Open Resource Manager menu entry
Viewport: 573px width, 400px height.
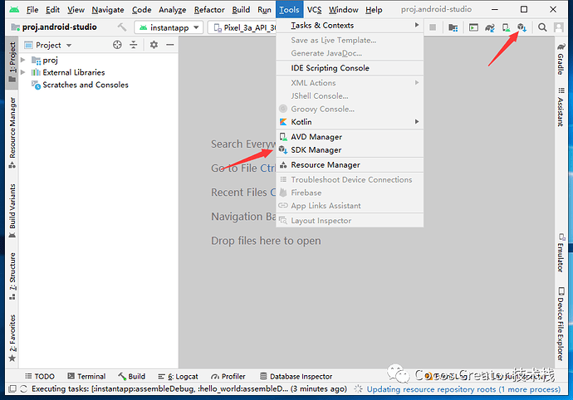325,165
